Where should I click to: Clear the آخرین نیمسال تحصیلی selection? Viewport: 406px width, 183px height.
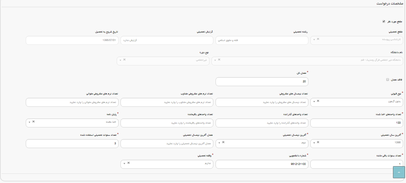(x=224, y=142)
